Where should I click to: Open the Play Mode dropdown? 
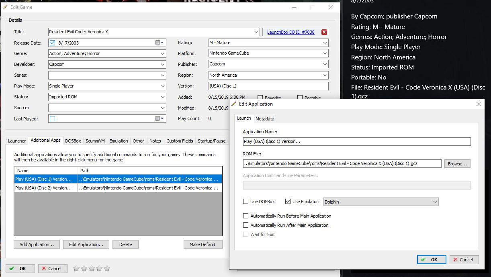click(162, 86)
